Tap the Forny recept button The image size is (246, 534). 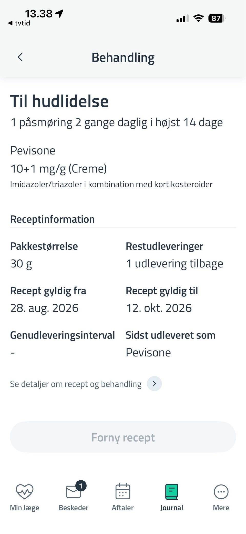(x=123, y=437)
